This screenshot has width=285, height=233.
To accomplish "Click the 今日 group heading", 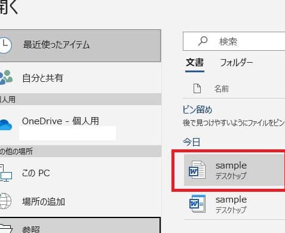I will pos(191,142).
